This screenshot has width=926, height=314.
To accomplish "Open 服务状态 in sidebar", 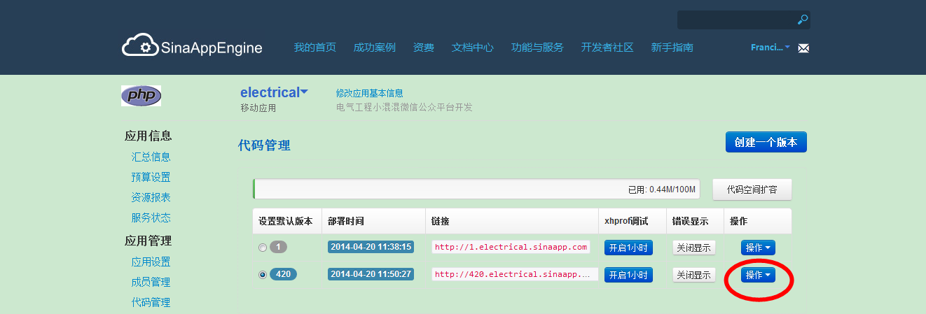I will pyautogui.click(x=151, y=217).
